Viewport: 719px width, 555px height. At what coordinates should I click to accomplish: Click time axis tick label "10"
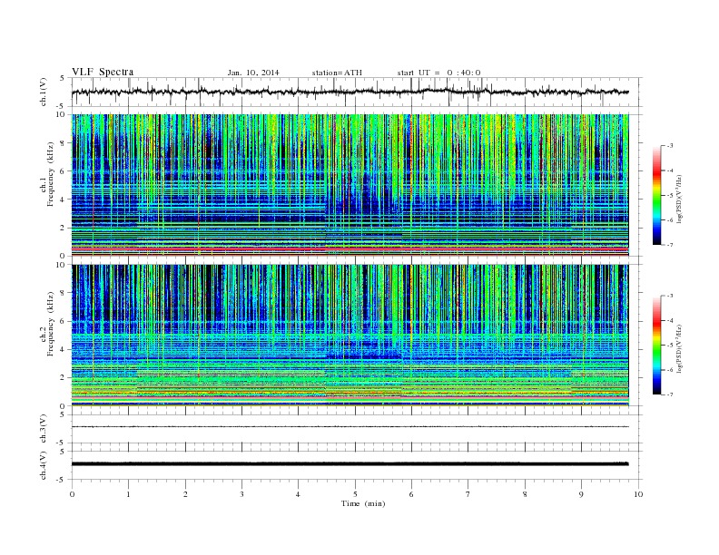point(638,494)
